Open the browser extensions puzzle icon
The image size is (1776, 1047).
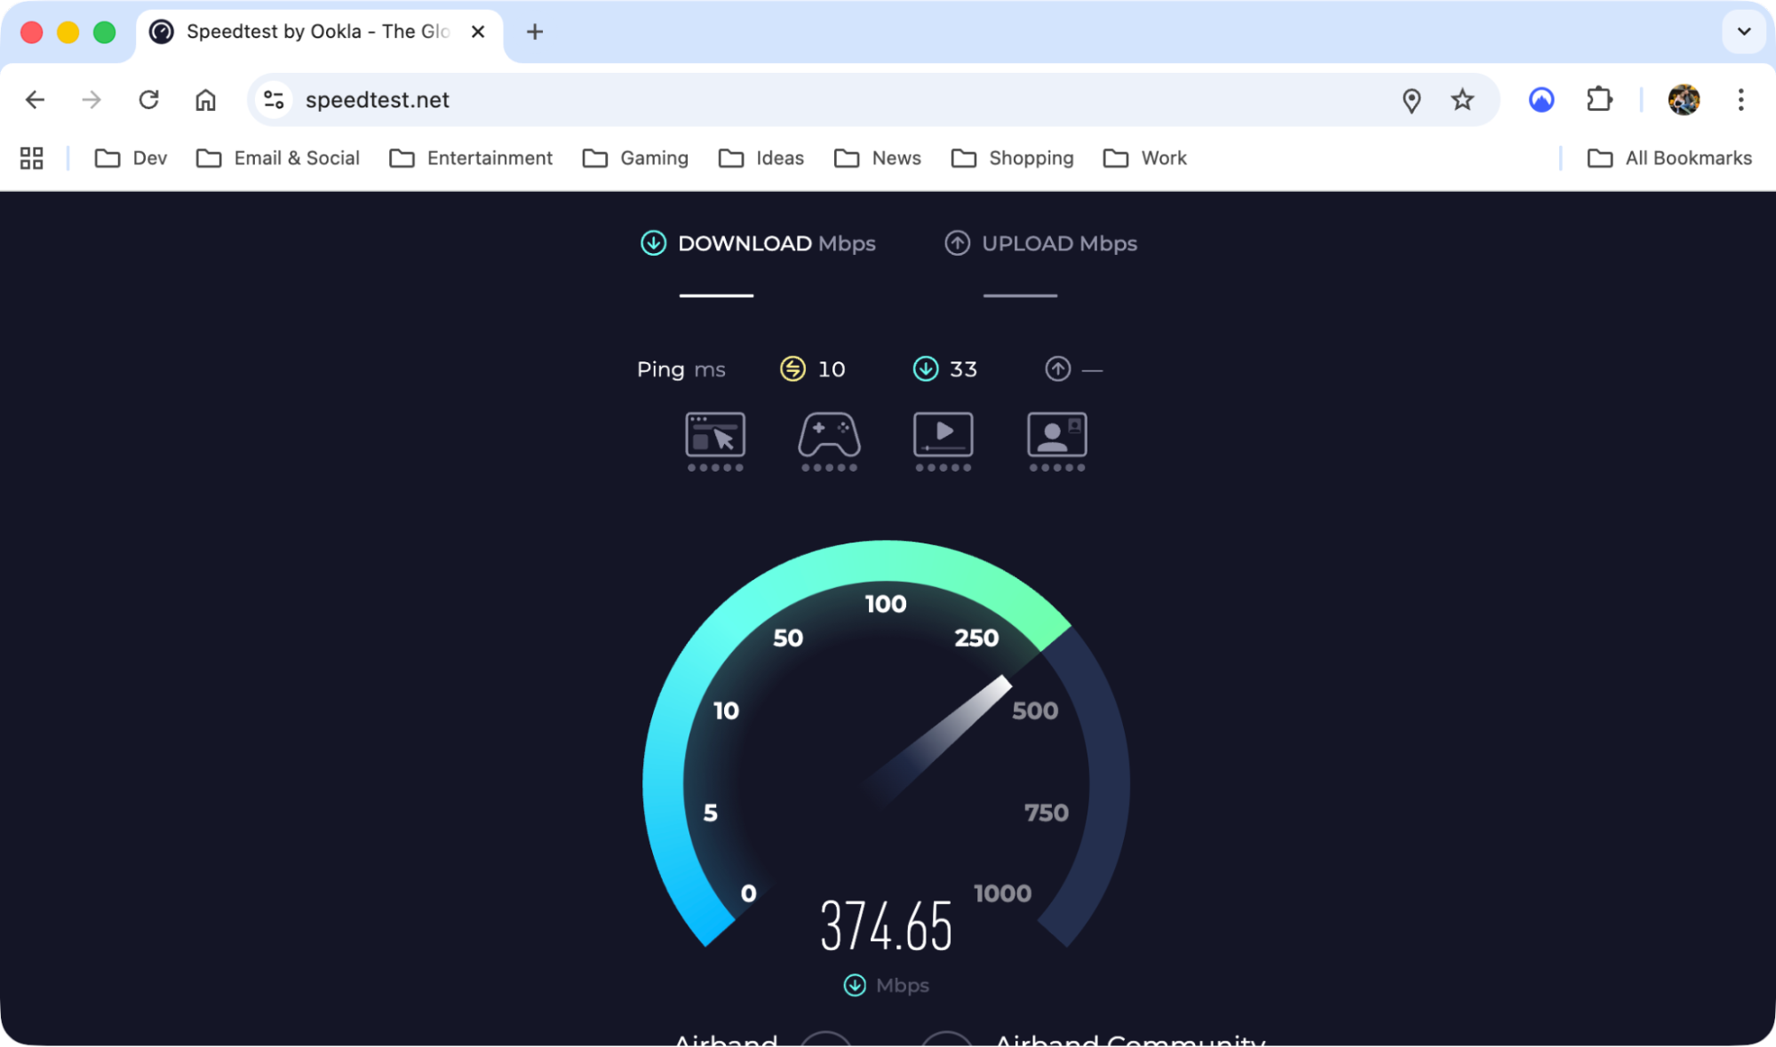tap(1598, 99)
